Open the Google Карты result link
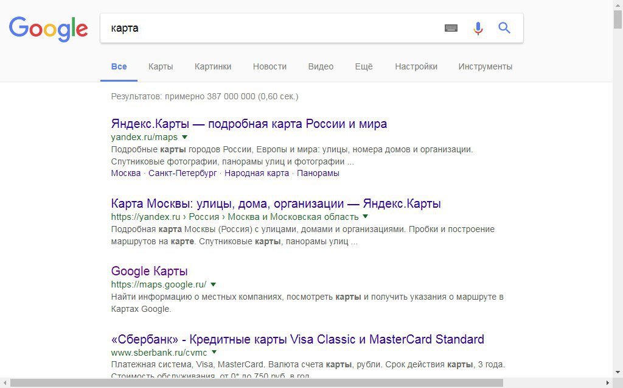 pos(149,271)
